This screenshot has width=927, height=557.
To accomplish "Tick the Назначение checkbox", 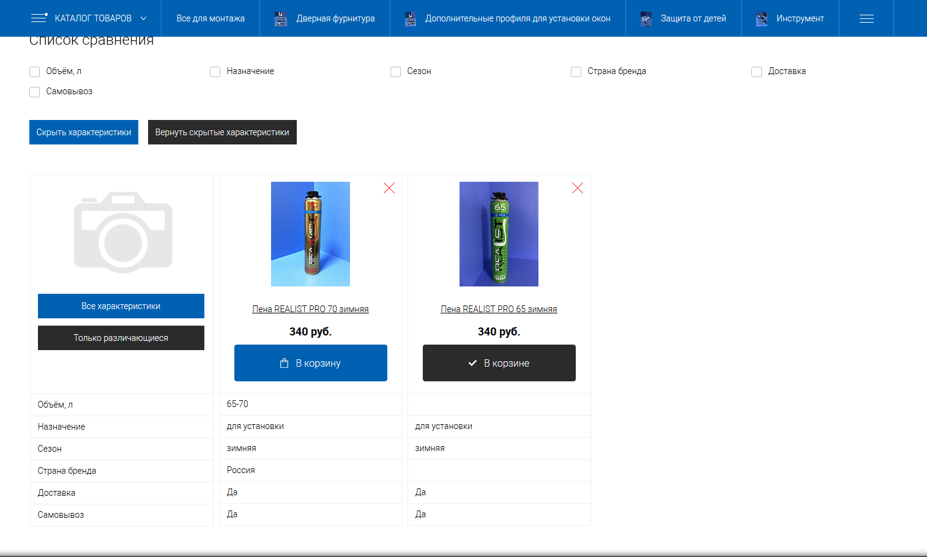I will point(215,72).
